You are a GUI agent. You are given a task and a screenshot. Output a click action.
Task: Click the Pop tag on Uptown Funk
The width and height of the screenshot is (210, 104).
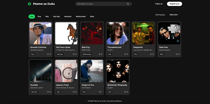(58, 92)
